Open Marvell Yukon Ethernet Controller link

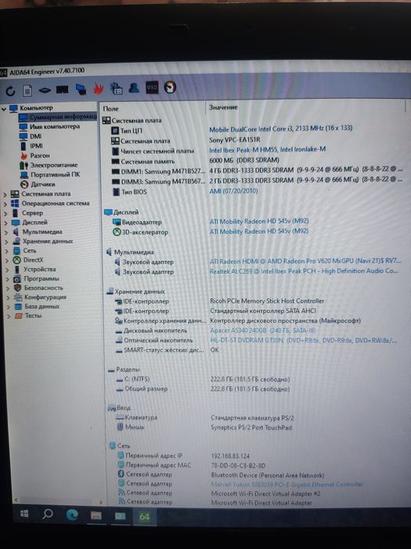click(287, 484)
